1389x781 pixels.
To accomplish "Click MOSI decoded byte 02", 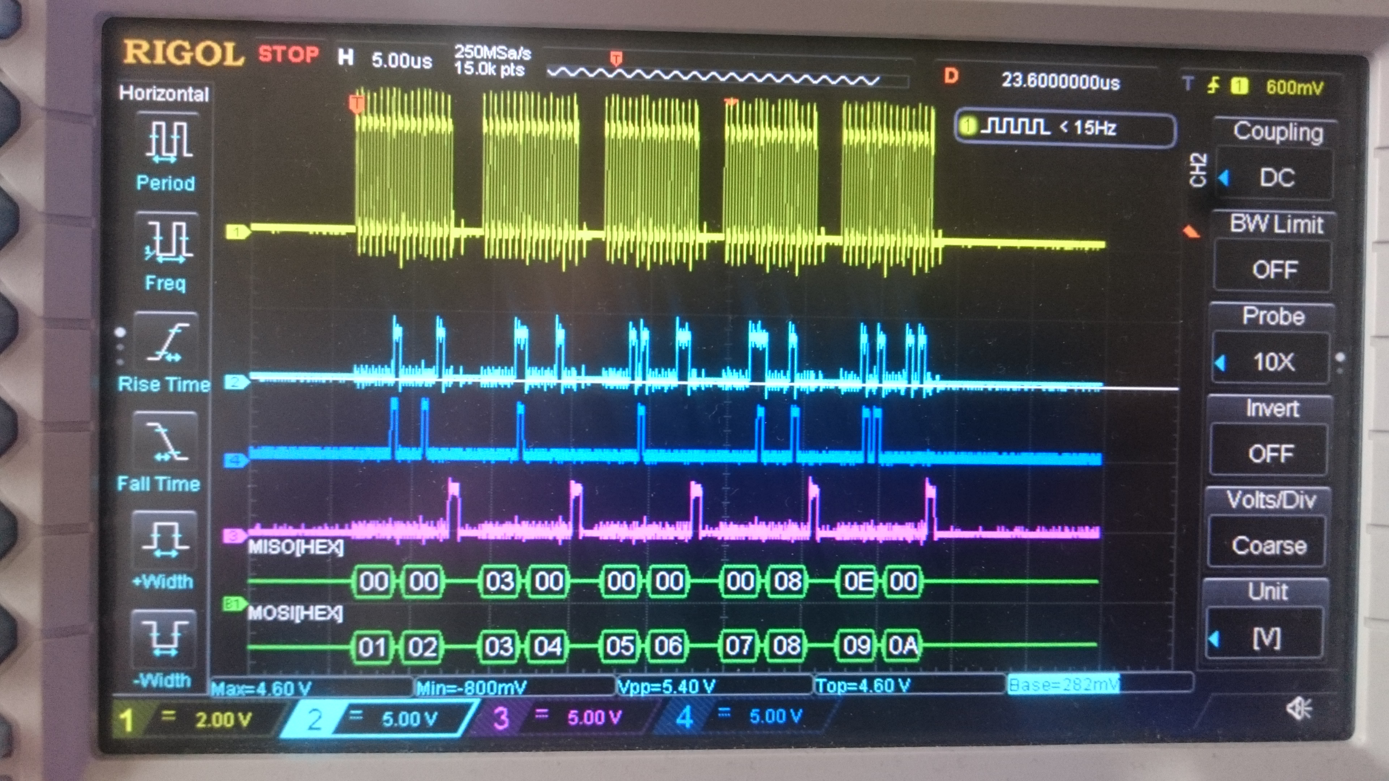I will [422, 646].
